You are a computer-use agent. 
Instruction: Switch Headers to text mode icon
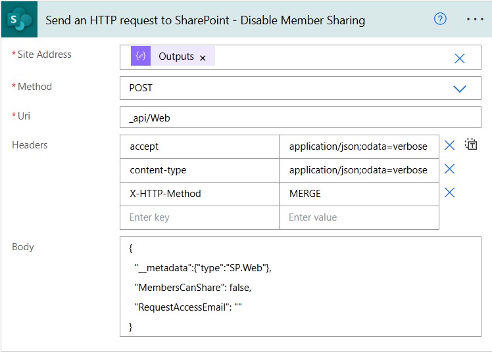click(x=471, y=144)
